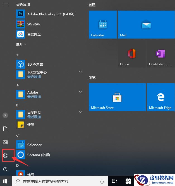The height and width of the screenshot is (186, 175).
Task: Click the 创建 tile group header
Action: point(92,5)
